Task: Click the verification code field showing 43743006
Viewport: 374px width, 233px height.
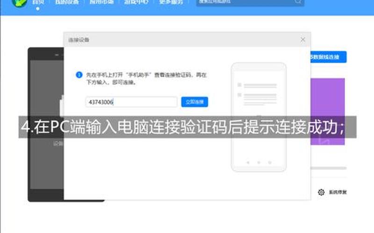Action: (131, 102)
